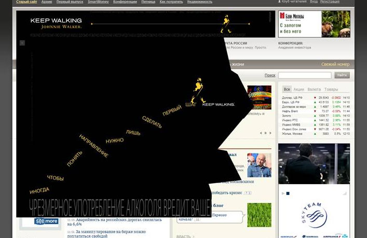Click the next slide arrow in carousel
Viewport: 367px width, 238px height.
[270, 133]
